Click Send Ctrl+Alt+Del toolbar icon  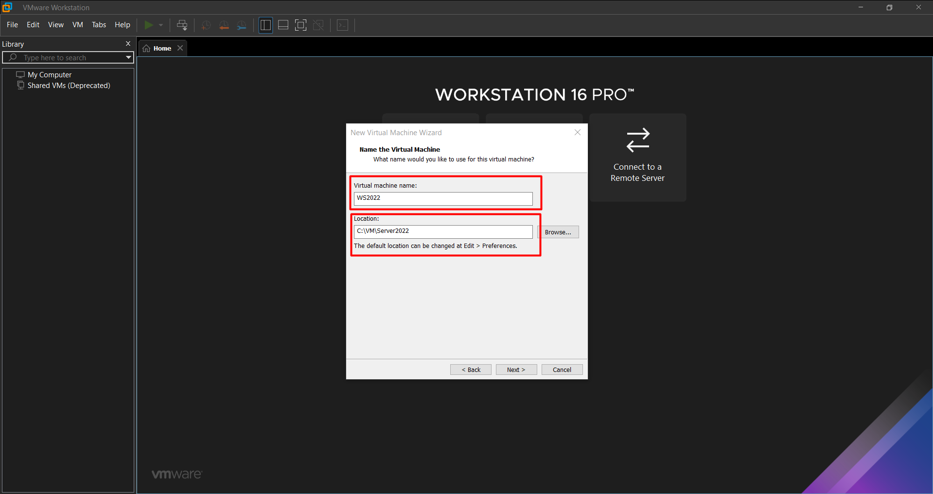pyautogui.click(x=182, y=25)
